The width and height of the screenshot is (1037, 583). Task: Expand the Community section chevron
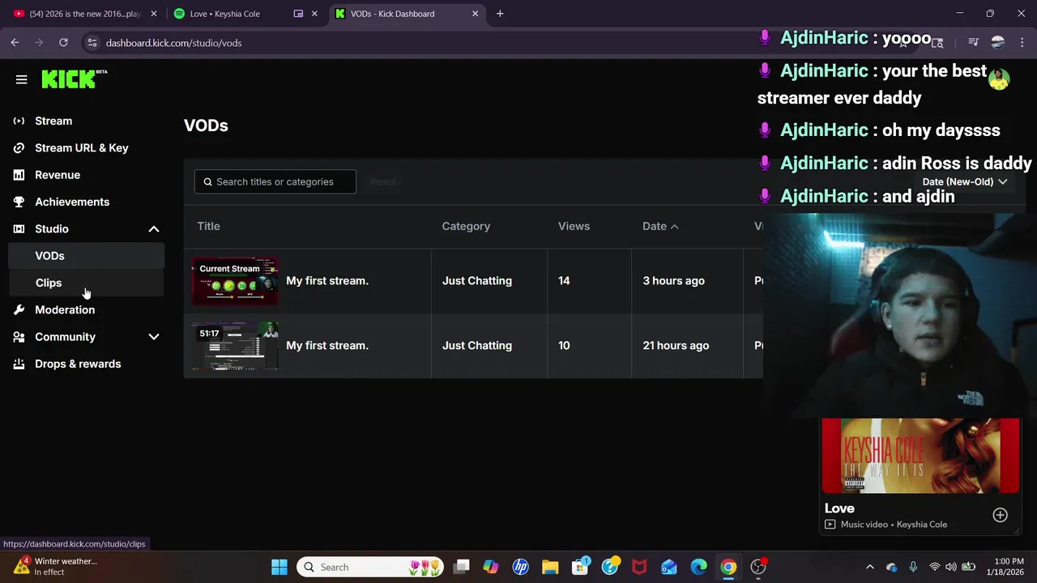(x=154, y=337)
